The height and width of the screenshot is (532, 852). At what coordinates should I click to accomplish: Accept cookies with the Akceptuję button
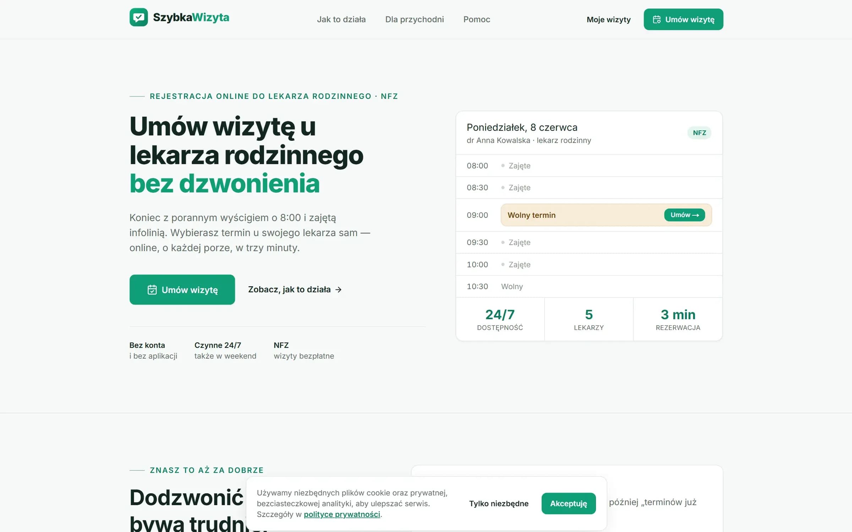[x=568, y=504]
